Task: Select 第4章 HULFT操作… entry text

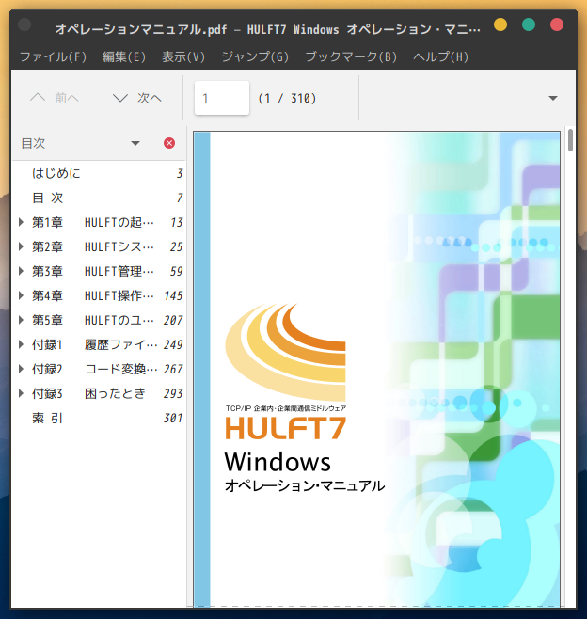Action: [x=93, y=295]
